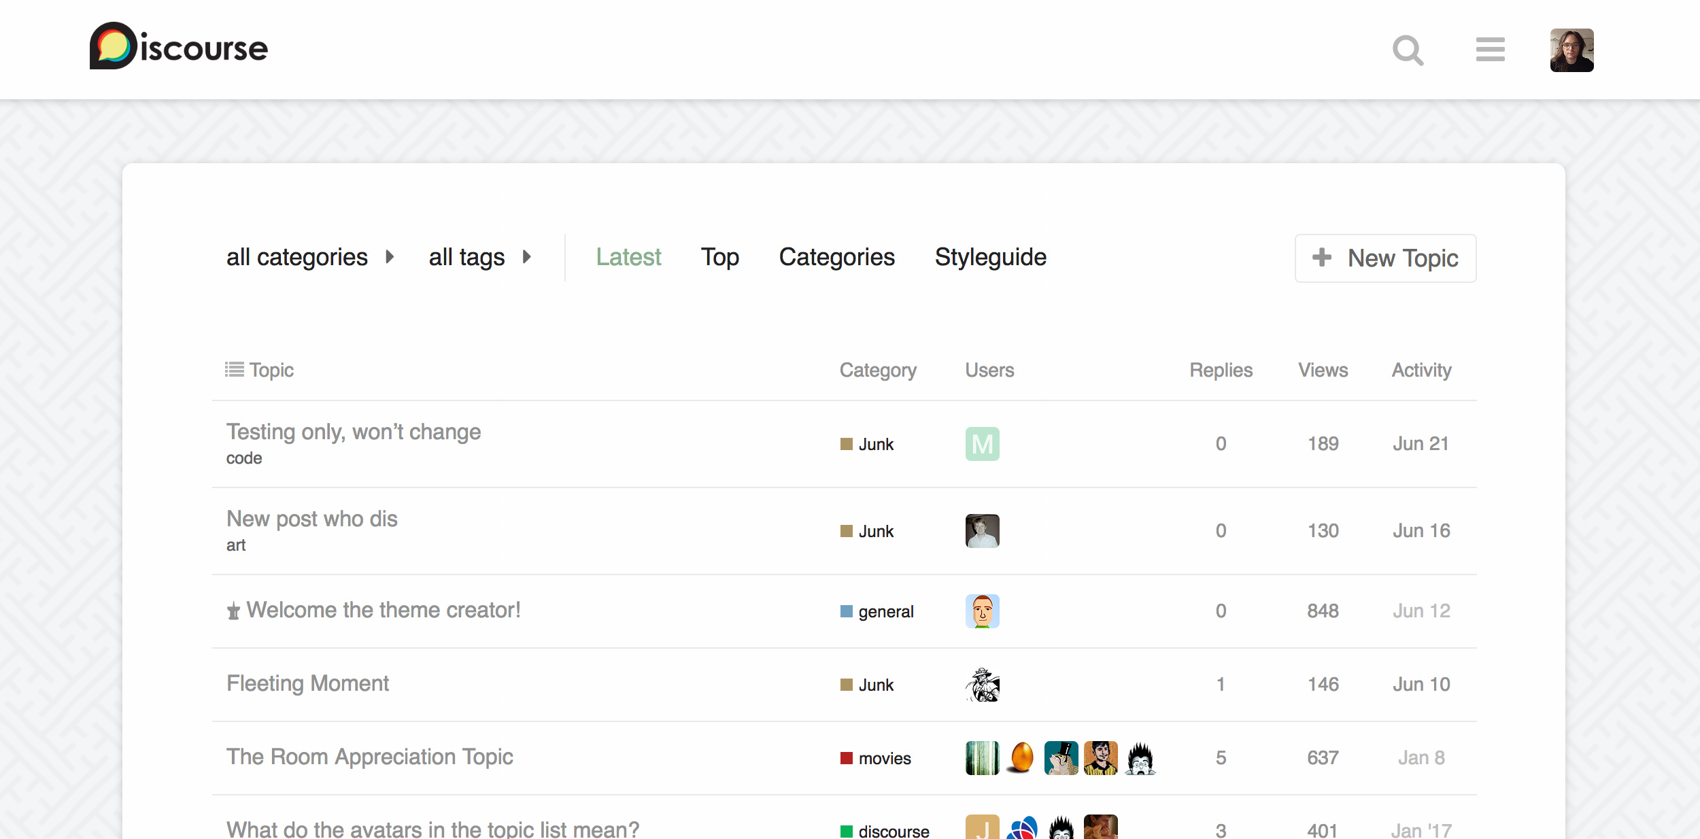Click the green M user avatar
This screenshot has height=839, width=1700.
coord(982,444)
